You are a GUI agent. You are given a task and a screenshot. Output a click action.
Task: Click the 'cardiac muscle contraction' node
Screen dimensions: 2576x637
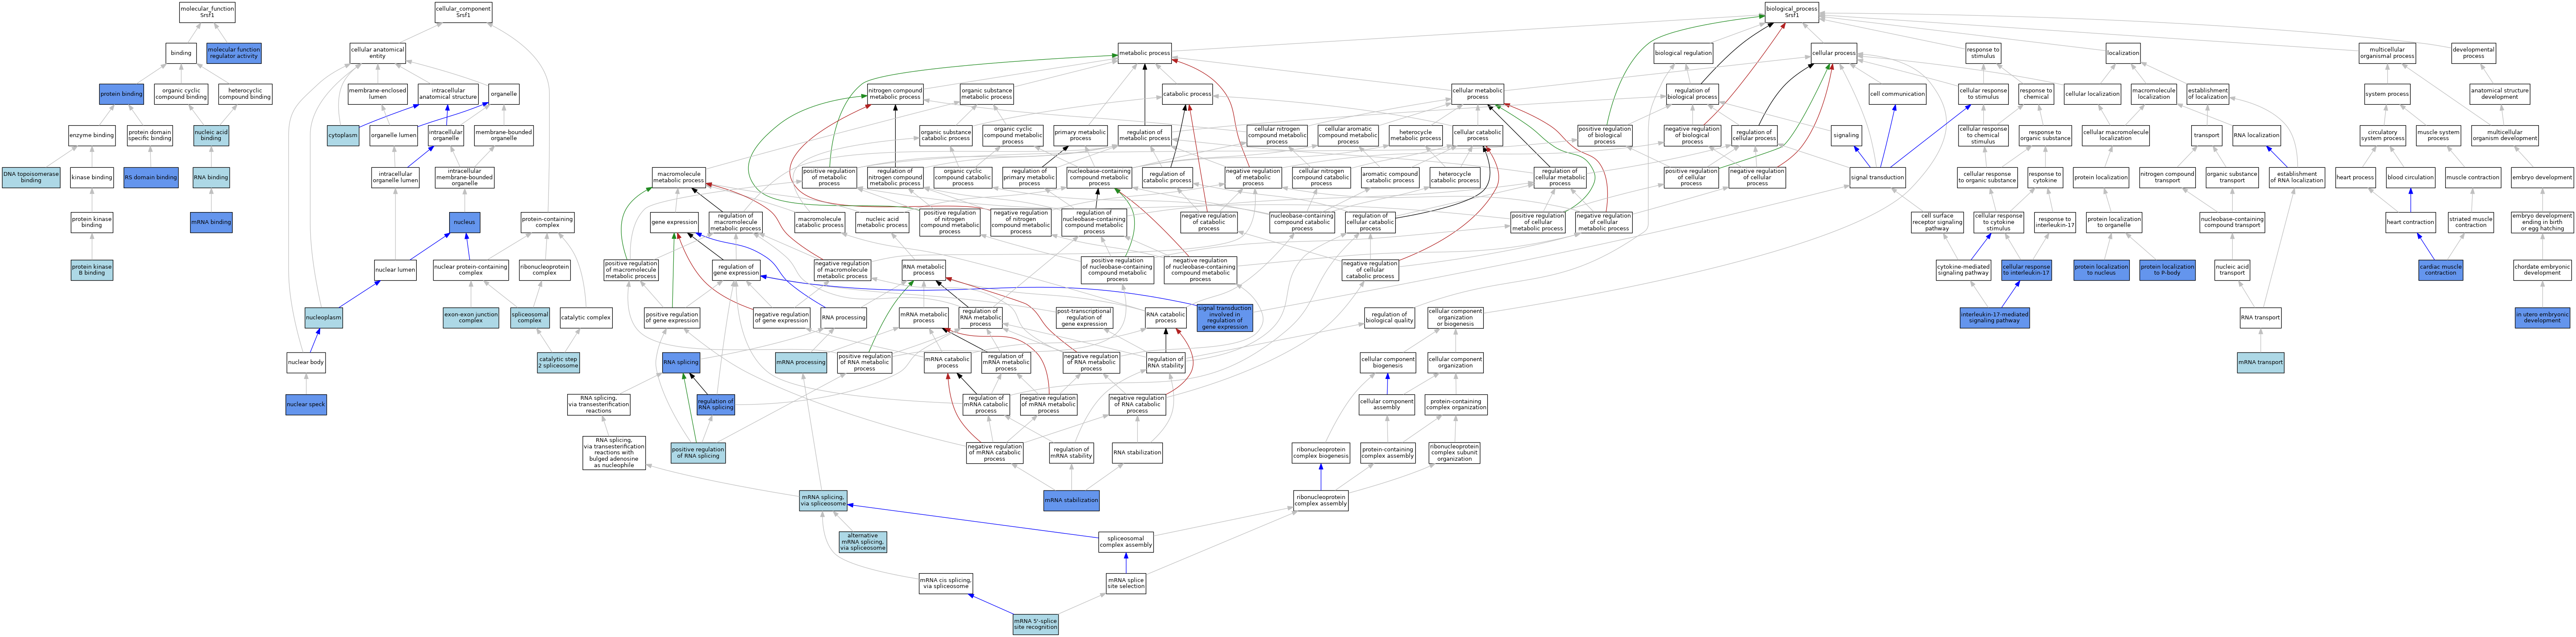[x=2440, y=270]
